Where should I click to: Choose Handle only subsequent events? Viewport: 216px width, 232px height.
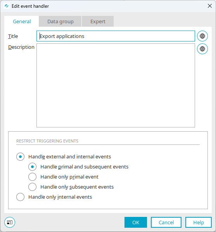32,187
